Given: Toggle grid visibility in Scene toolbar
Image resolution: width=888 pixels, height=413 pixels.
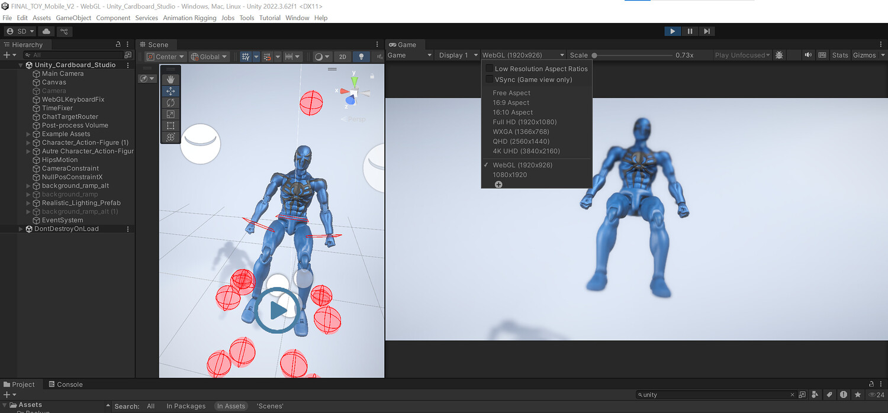Looking at the screenshot, I should (246, 57).
